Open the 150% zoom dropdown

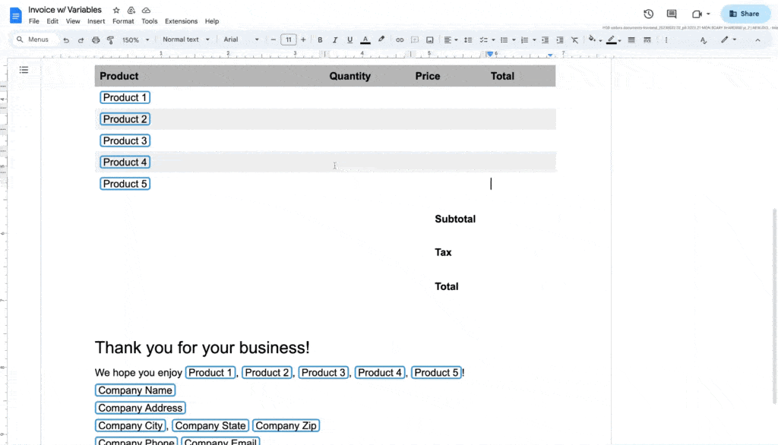[135, 40]
